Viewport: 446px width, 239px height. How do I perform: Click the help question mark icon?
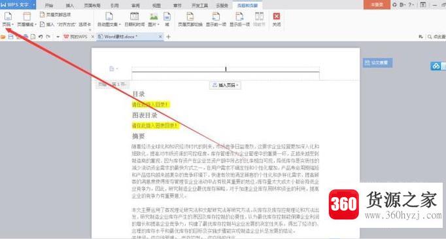(409, 5)
